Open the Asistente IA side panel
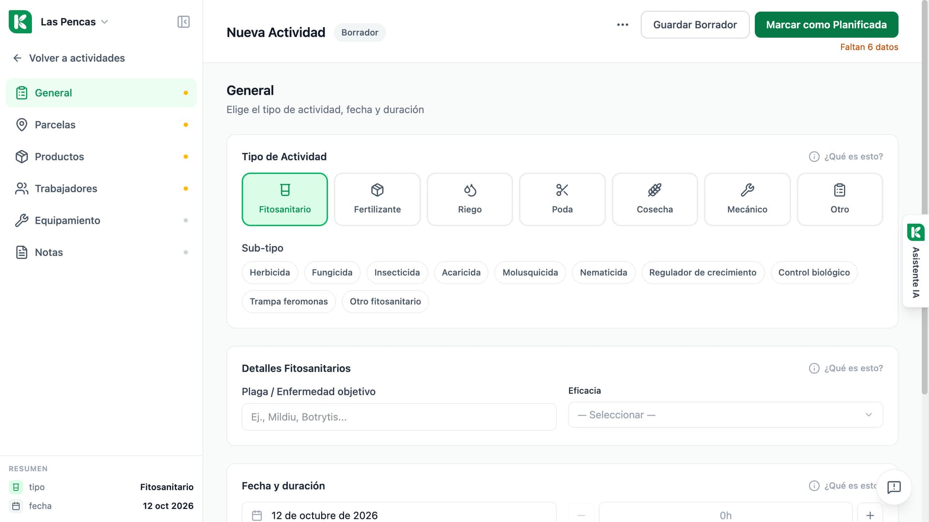The width and height of the screenshot is (929, 522). tap(915, 261)
